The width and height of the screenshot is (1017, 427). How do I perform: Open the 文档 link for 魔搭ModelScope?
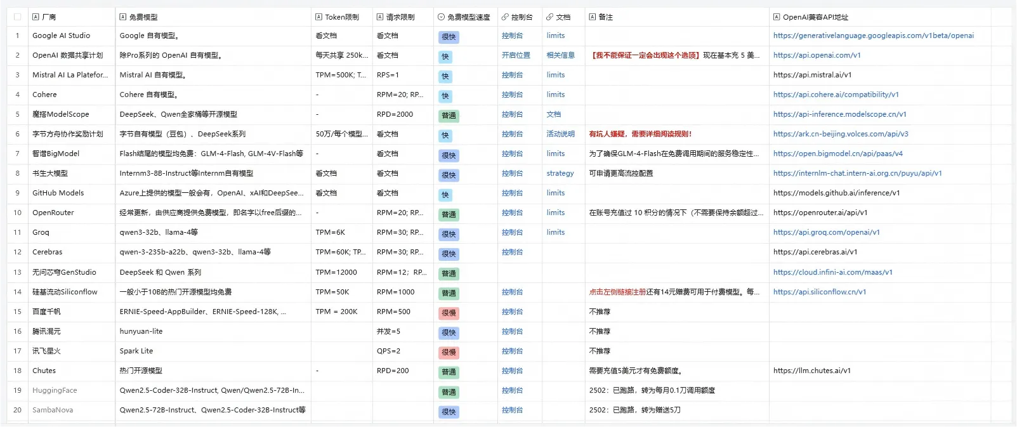554,115
